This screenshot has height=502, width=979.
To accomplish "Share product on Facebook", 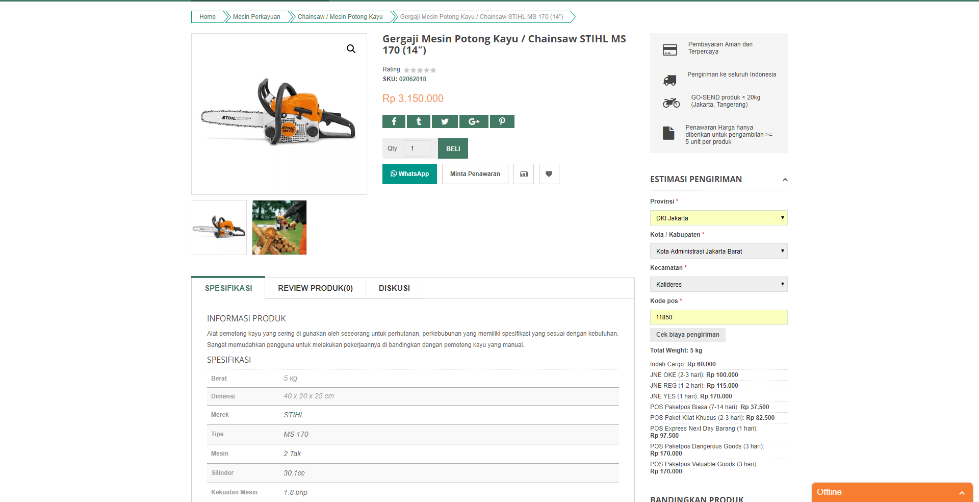I will [394, 121].
